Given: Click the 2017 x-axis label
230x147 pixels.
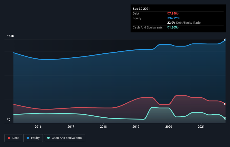Looking at the screenshot, I should pos(71,127).
